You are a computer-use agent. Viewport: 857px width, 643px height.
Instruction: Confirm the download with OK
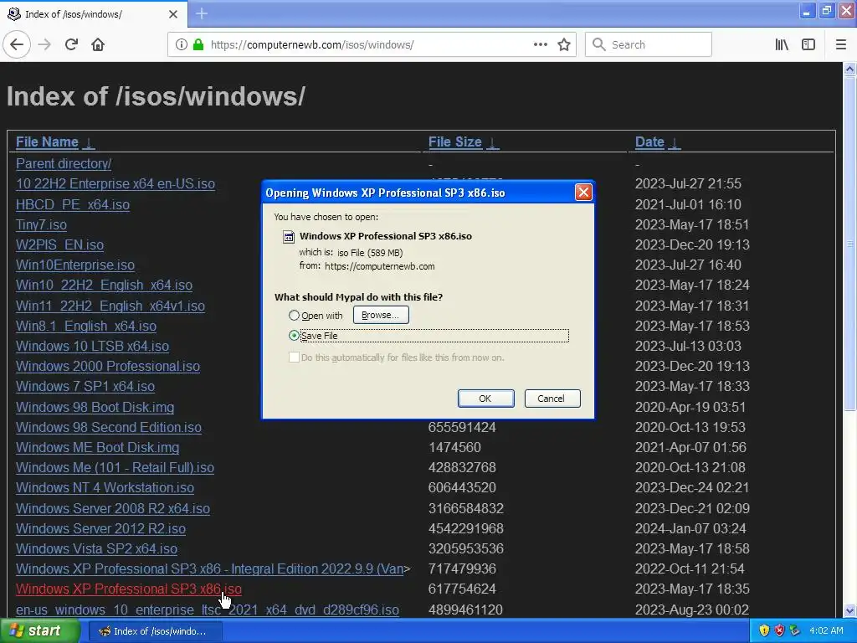click(485, 399)
